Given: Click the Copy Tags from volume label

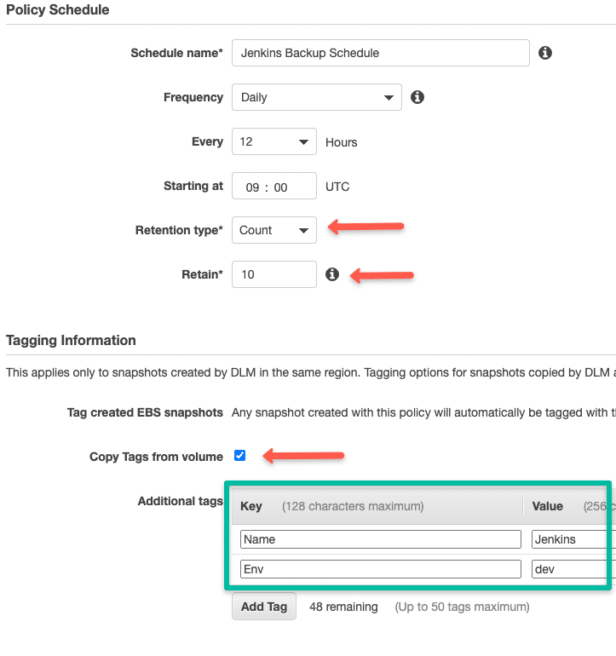Looking at the screenshot, I should tap(156, 457).
